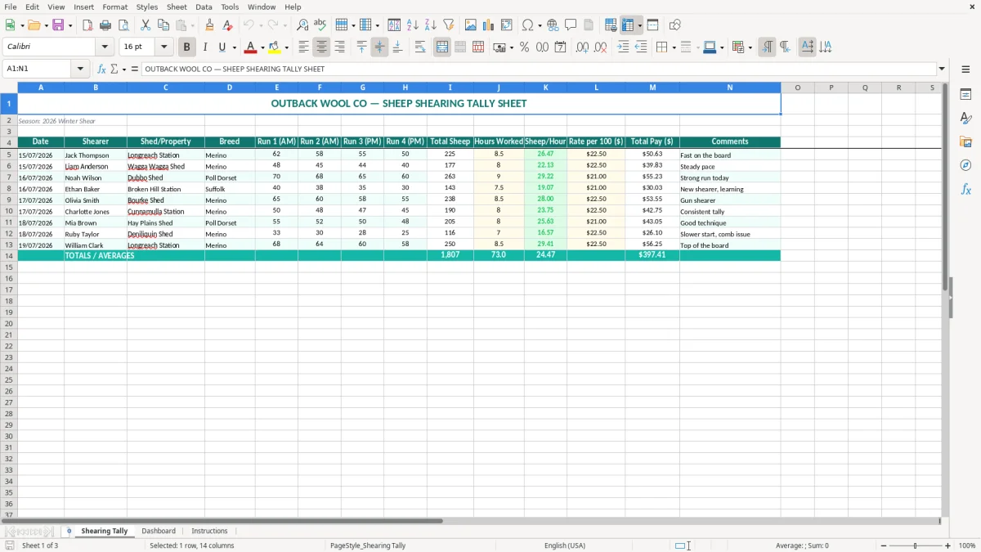Open the Sheet menu

[x=177, y=7]
